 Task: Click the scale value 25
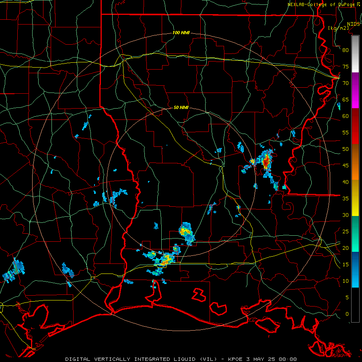(x=346, y=232)
